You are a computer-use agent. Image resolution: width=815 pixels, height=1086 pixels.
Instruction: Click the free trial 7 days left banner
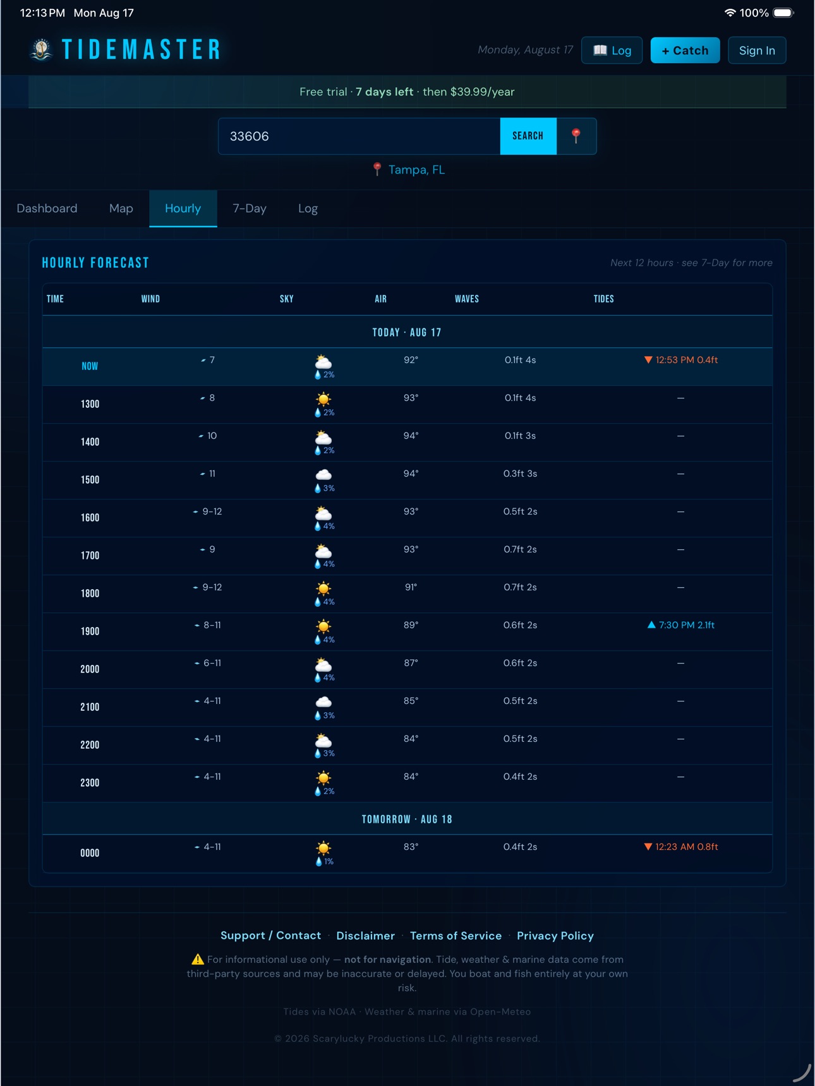407,92
